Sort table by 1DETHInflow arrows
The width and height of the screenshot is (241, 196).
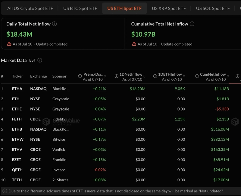coord(184,76)
